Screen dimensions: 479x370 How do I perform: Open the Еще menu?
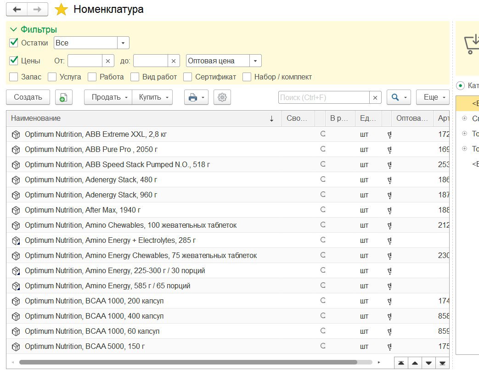coord(433,97)
